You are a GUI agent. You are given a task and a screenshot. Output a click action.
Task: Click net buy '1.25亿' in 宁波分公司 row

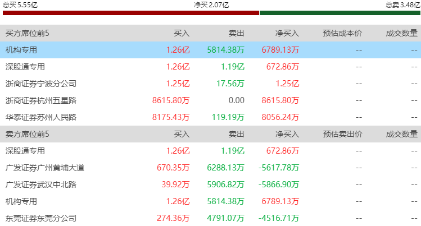pos(287,84)
